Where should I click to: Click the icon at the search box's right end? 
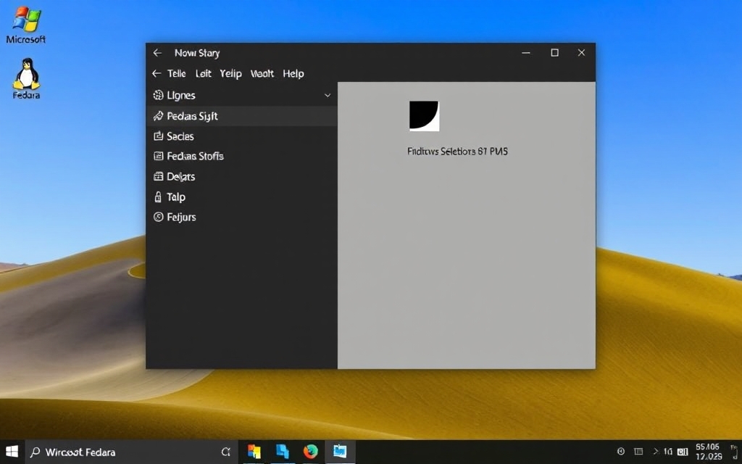226,452
